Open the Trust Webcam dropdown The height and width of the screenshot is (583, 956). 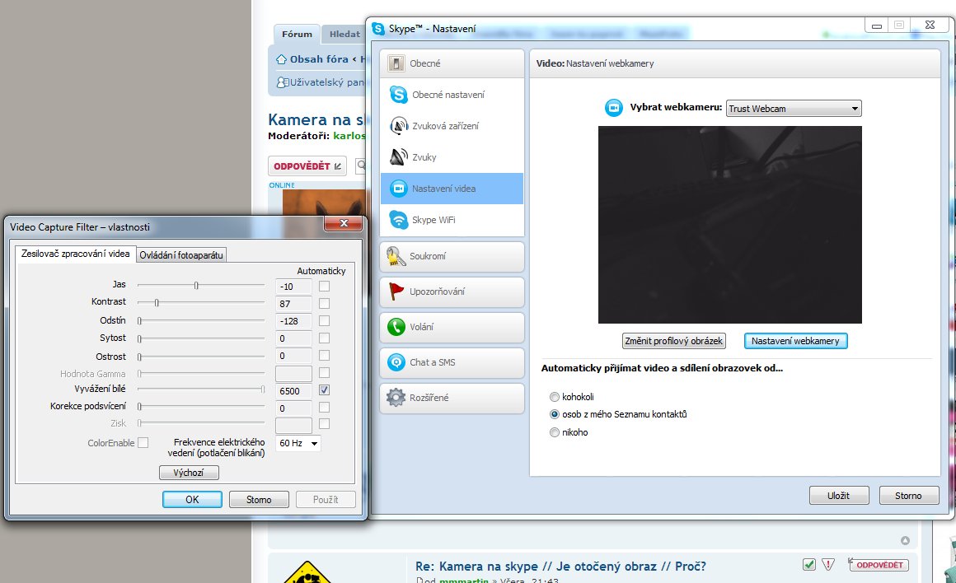794,109
